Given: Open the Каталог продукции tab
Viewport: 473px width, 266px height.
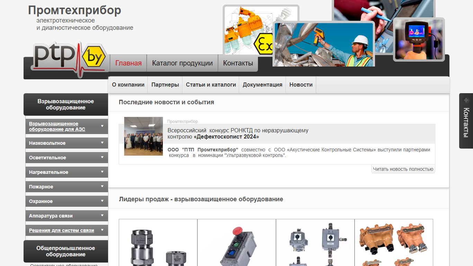Looking at the screenshot, I should click(182, 63).
